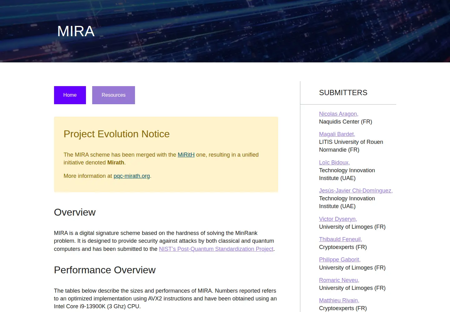The width and height of the screenshot is (450, 312).
Task: Open NIST's Post-Quantum Standardization Project link
Action: tap(216, 249)
